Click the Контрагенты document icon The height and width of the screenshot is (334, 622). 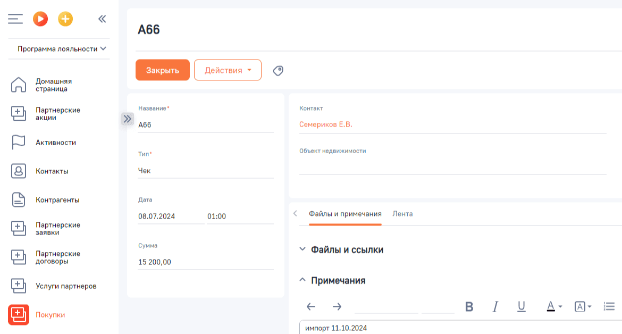tap(18, 200)
